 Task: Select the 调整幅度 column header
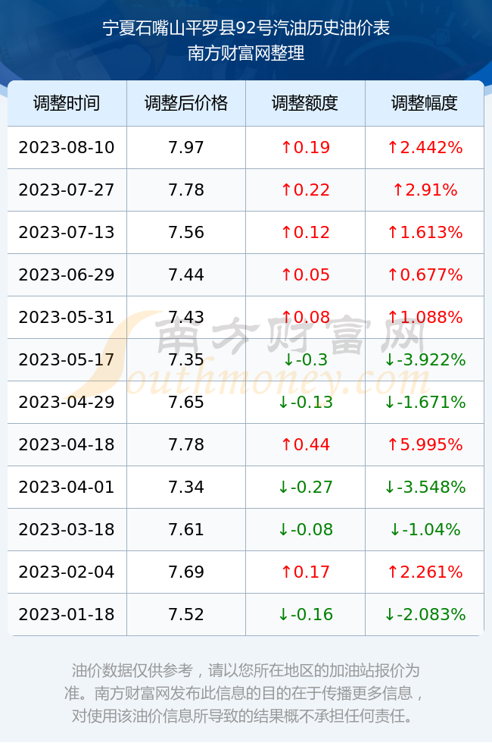point(425,103)
